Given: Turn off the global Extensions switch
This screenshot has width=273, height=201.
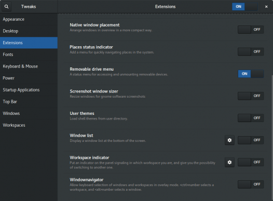Looking at the screenshot, I should [245, 7].
